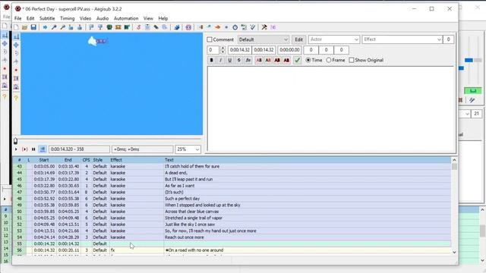Open the Automation menu
The width and height of the screenshot is (486, 273).
click(x=126, y=18)
